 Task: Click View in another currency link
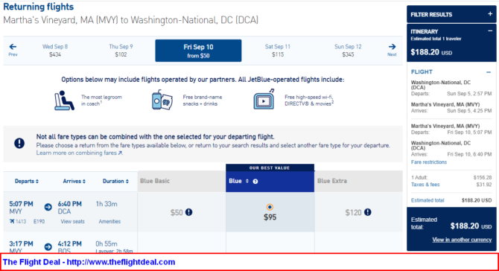[462, 240]
